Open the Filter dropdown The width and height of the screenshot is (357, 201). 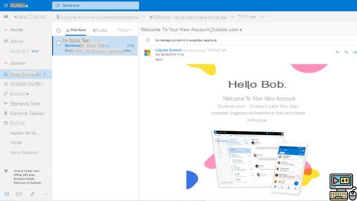(124, 30)
